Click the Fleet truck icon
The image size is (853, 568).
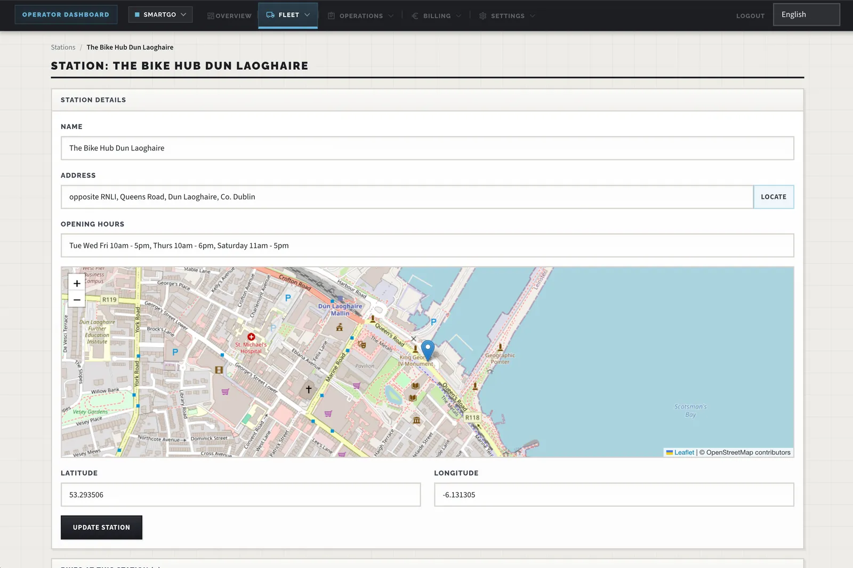click(x=270, y=15)
